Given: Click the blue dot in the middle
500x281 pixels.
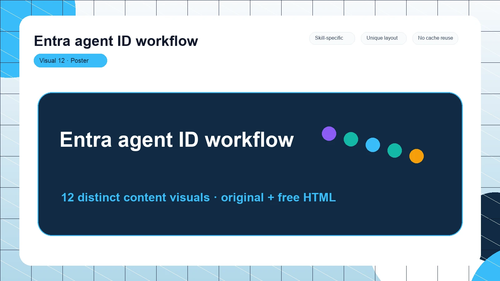Looking at the screenshot, I should (x=373, y=145).
